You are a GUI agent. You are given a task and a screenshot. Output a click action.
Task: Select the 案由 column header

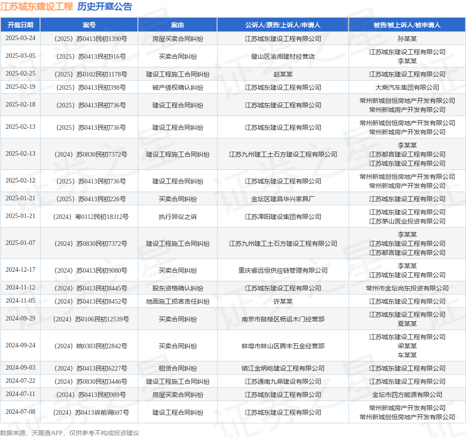pyautogui.click(x=177, y=25)
